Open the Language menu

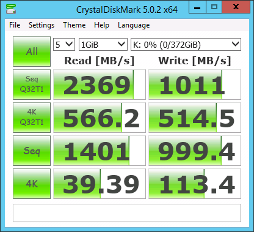point(134,25)
